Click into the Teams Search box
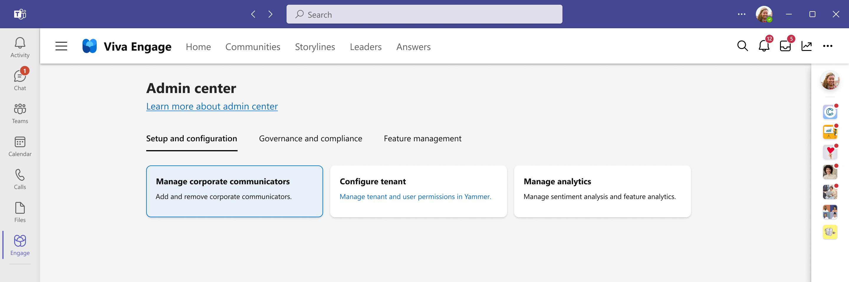Viewport: 849px width, 282px height. pyautogui.click(x=424, y=14)
